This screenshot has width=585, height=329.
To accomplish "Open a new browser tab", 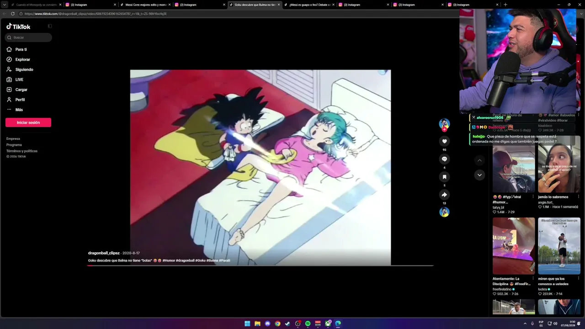I will 505,5.
